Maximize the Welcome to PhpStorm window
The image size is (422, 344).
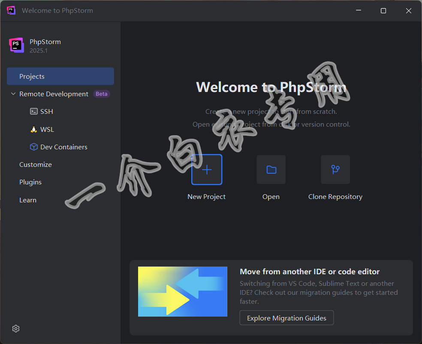pos(383,10)
